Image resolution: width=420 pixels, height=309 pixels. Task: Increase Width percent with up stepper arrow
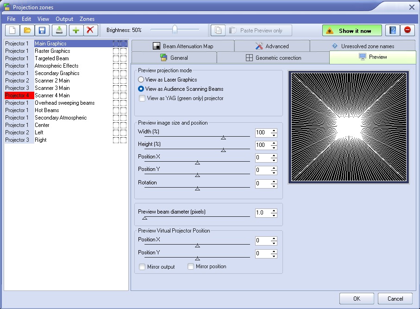(x=274, y=131)
